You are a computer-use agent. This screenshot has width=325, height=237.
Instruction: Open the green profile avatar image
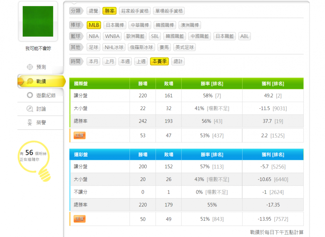click(38, 21)
